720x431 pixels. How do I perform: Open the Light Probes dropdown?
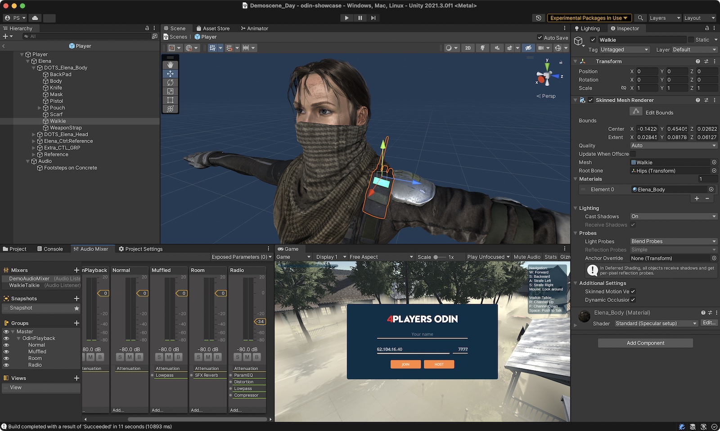pos(673,242)
